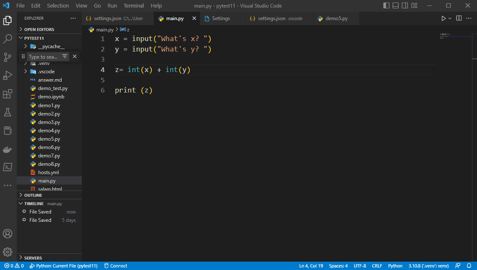Collapse the PYTEST11 folder

point(34,36)
